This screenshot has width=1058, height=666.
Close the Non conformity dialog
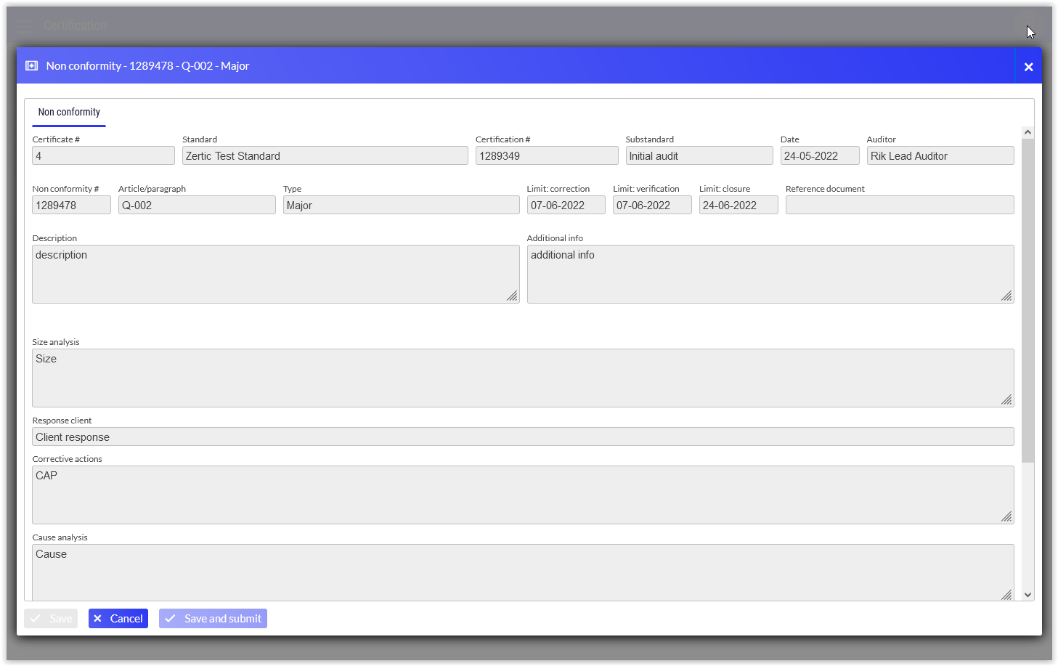(x=1028, y=67)
